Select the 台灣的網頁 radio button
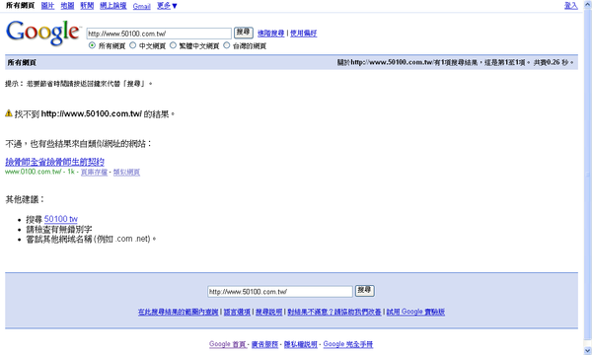 (227, 45)
